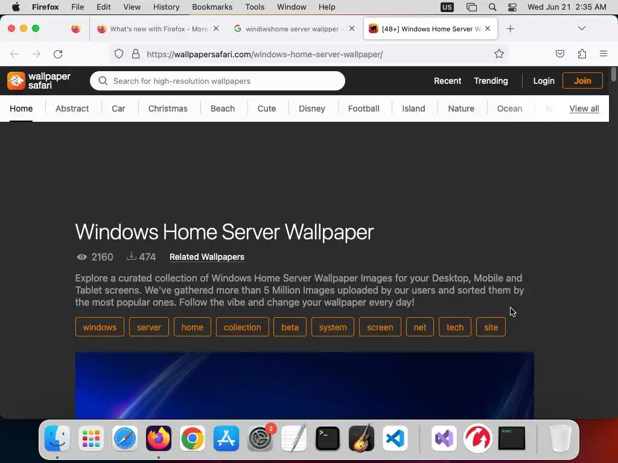The image size is (618, 463).
Task: Launch Google Chrome from the Dock
Action: click(x=193, y=438)
